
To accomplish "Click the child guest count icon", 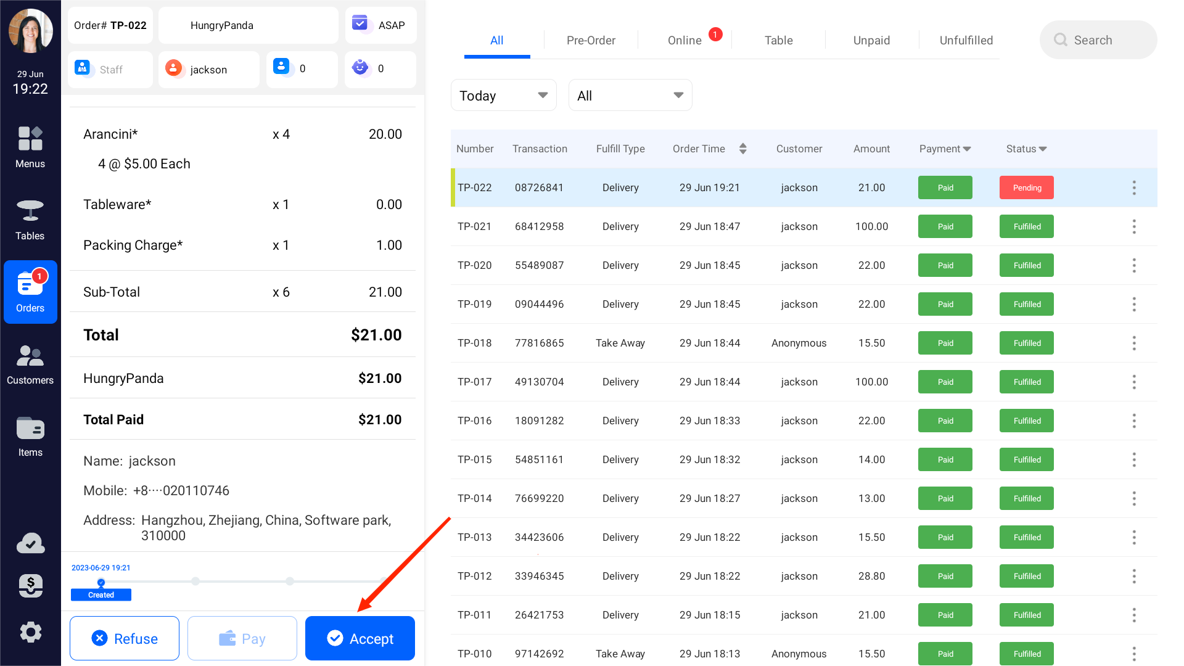I will coord(360,67).
